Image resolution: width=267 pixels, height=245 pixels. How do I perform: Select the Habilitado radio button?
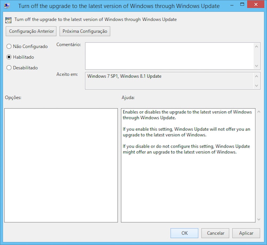pyautogui.click(x=9, y=57)
